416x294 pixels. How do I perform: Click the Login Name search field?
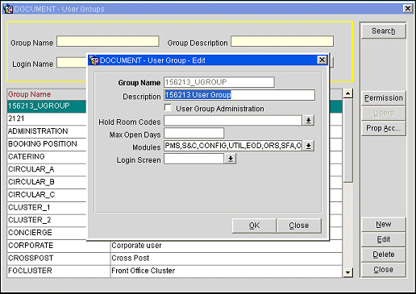pyautogui.click(x=72, y=63)
